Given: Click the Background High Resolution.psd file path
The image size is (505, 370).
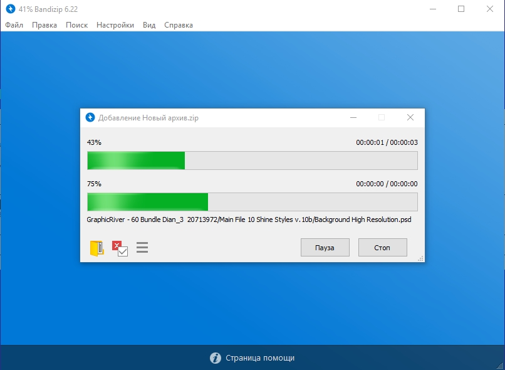Looking at the screenshot, I should coord(249,220).
